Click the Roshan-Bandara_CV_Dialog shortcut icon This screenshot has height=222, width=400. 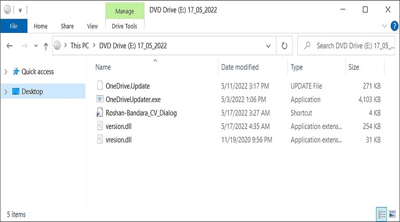pos(100,113)
